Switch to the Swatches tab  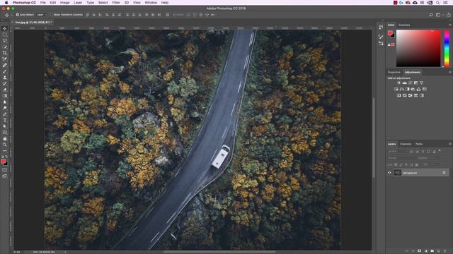coord(404,25)
